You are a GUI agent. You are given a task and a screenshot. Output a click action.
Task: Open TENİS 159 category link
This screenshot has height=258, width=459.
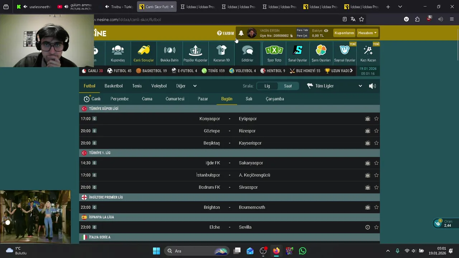tap(213, 71)
